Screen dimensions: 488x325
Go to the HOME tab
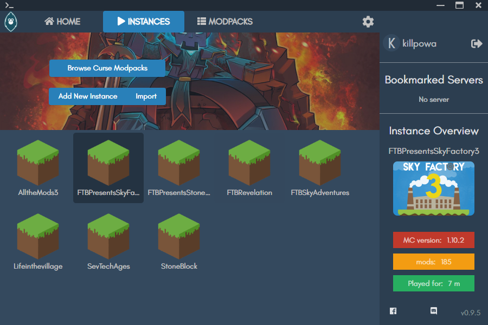tap(62, 22)
